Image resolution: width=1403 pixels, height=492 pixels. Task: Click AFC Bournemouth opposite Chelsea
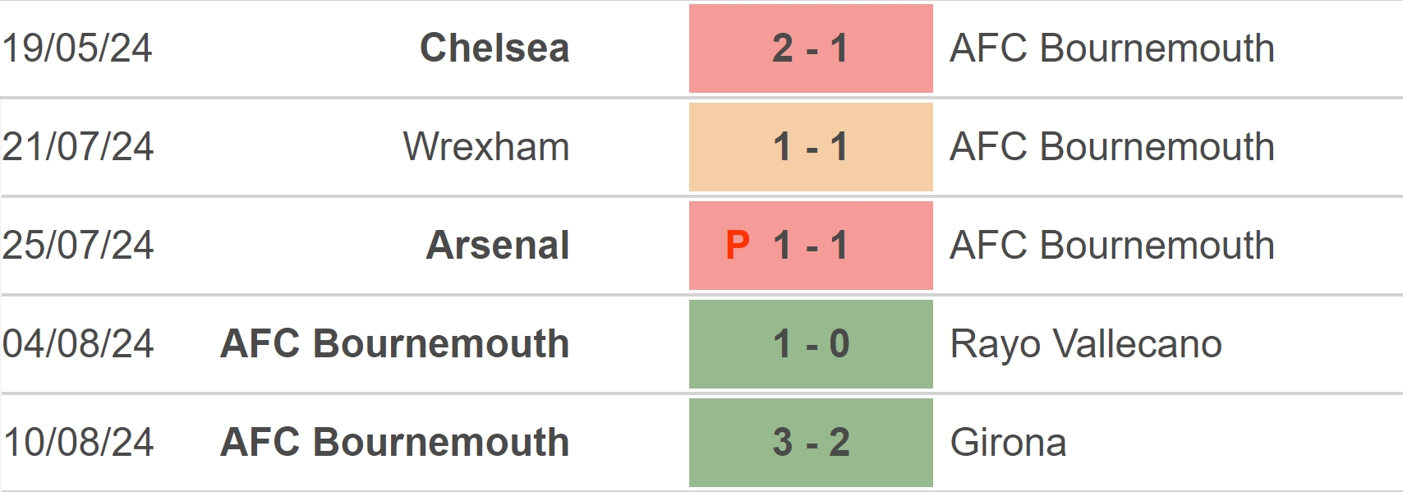(1112, 48)
